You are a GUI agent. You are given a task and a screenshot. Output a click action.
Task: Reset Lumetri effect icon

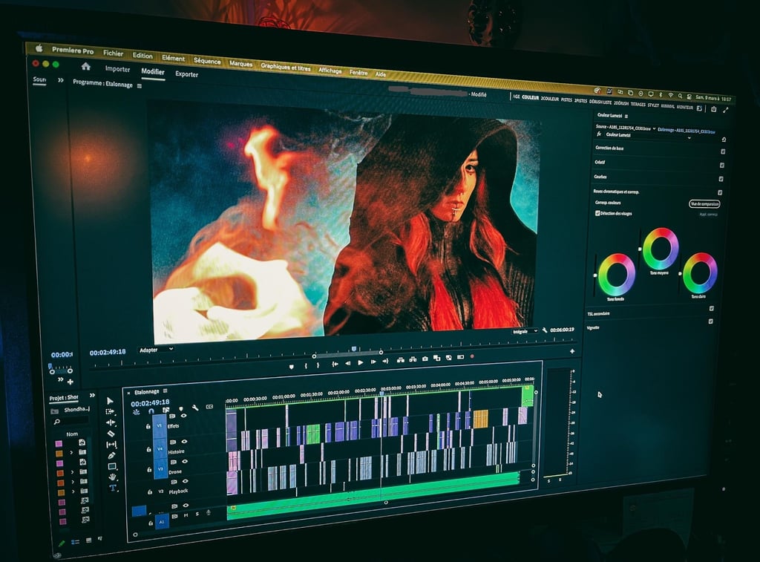[724, 140]
